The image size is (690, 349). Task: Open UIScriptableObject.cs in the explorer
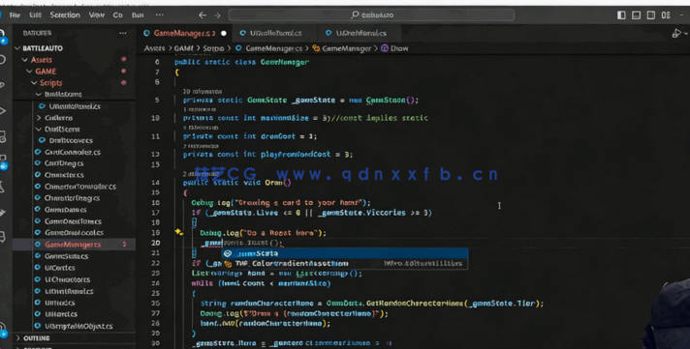point(78,326)
